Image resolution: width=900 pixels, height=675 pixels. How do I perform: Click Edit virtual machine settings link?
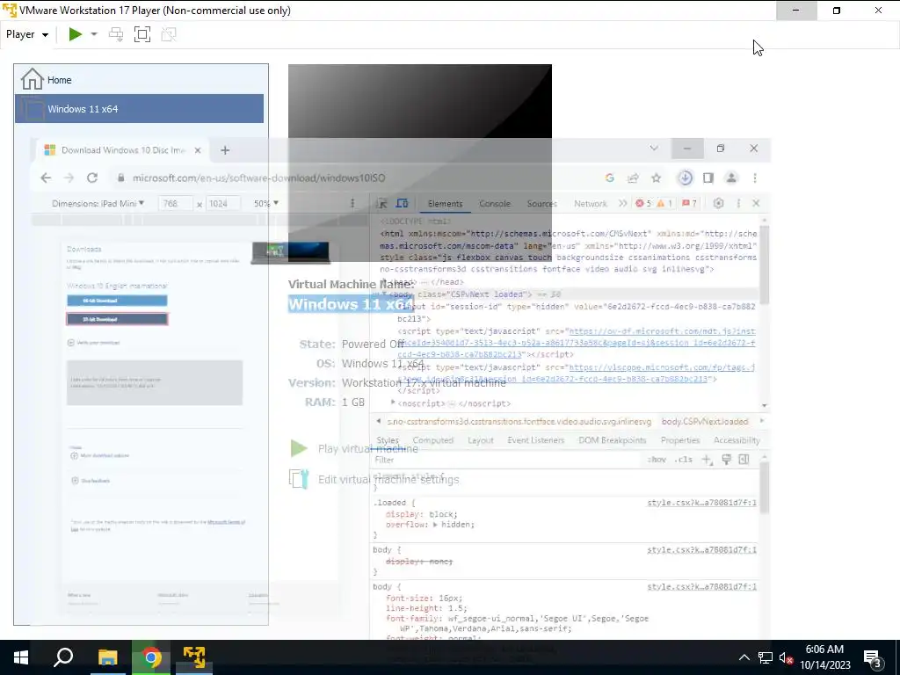[x=388, y=479]
